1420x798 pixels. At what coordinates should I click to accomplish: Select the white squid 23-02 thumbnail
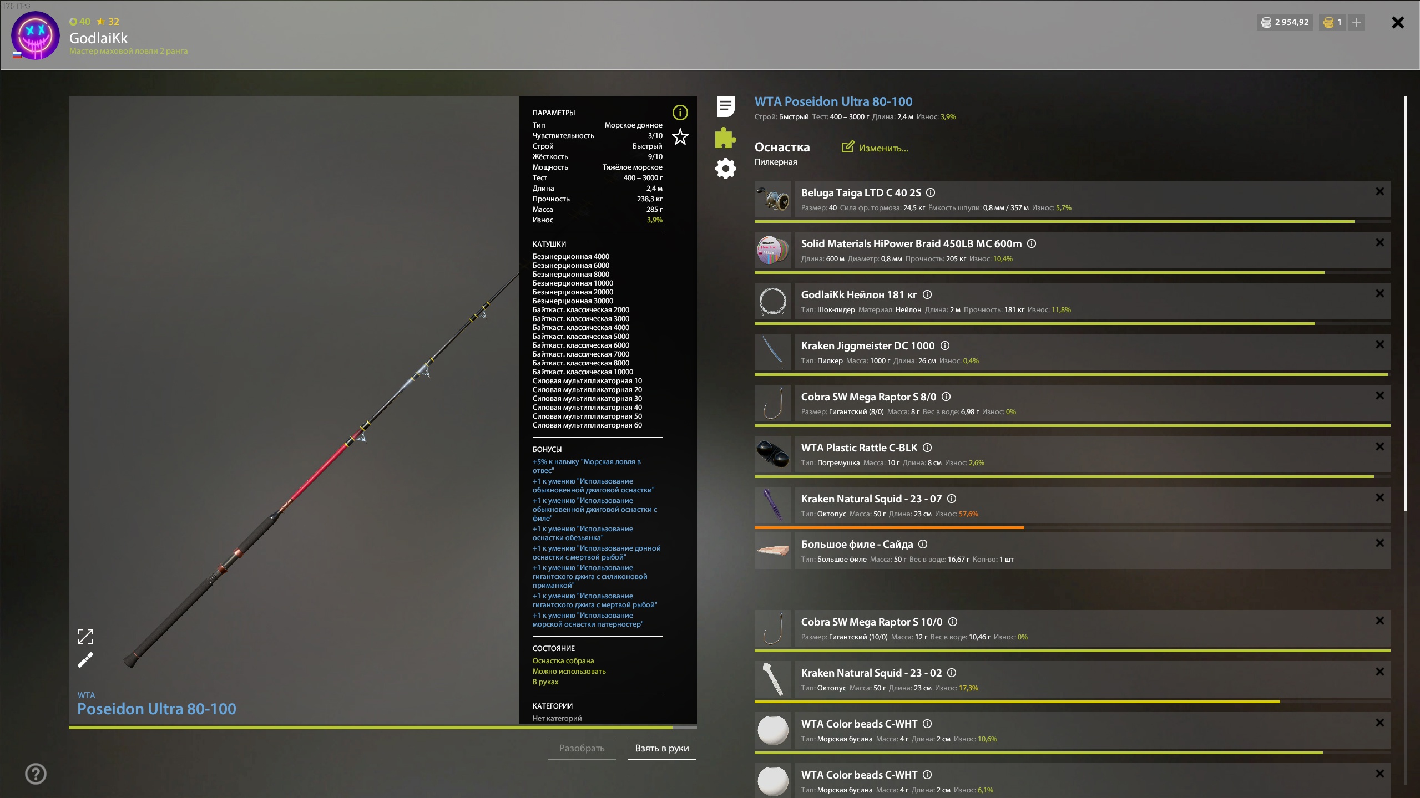click(x=772, y=679)
